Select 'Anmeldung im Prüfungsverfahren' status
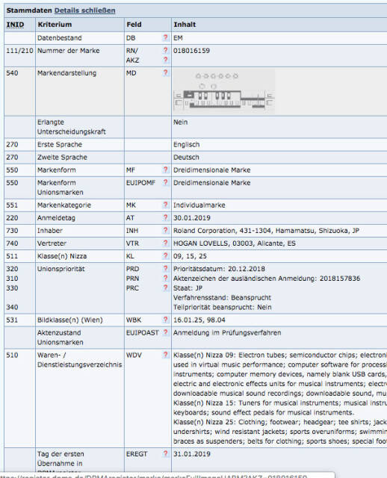 pos(227,332)
